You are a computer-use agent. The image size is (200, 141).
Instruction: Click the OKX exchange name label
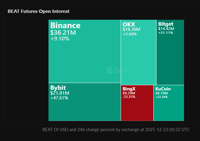[x=129, y=24]
